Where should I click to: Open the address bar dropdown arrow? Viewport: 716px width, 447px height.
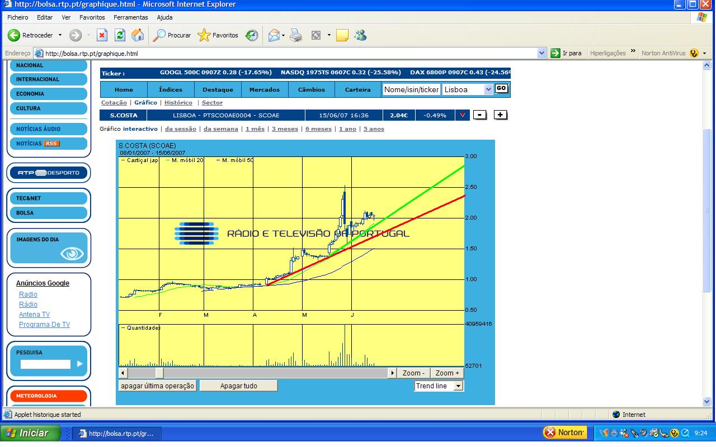point(541,53)
